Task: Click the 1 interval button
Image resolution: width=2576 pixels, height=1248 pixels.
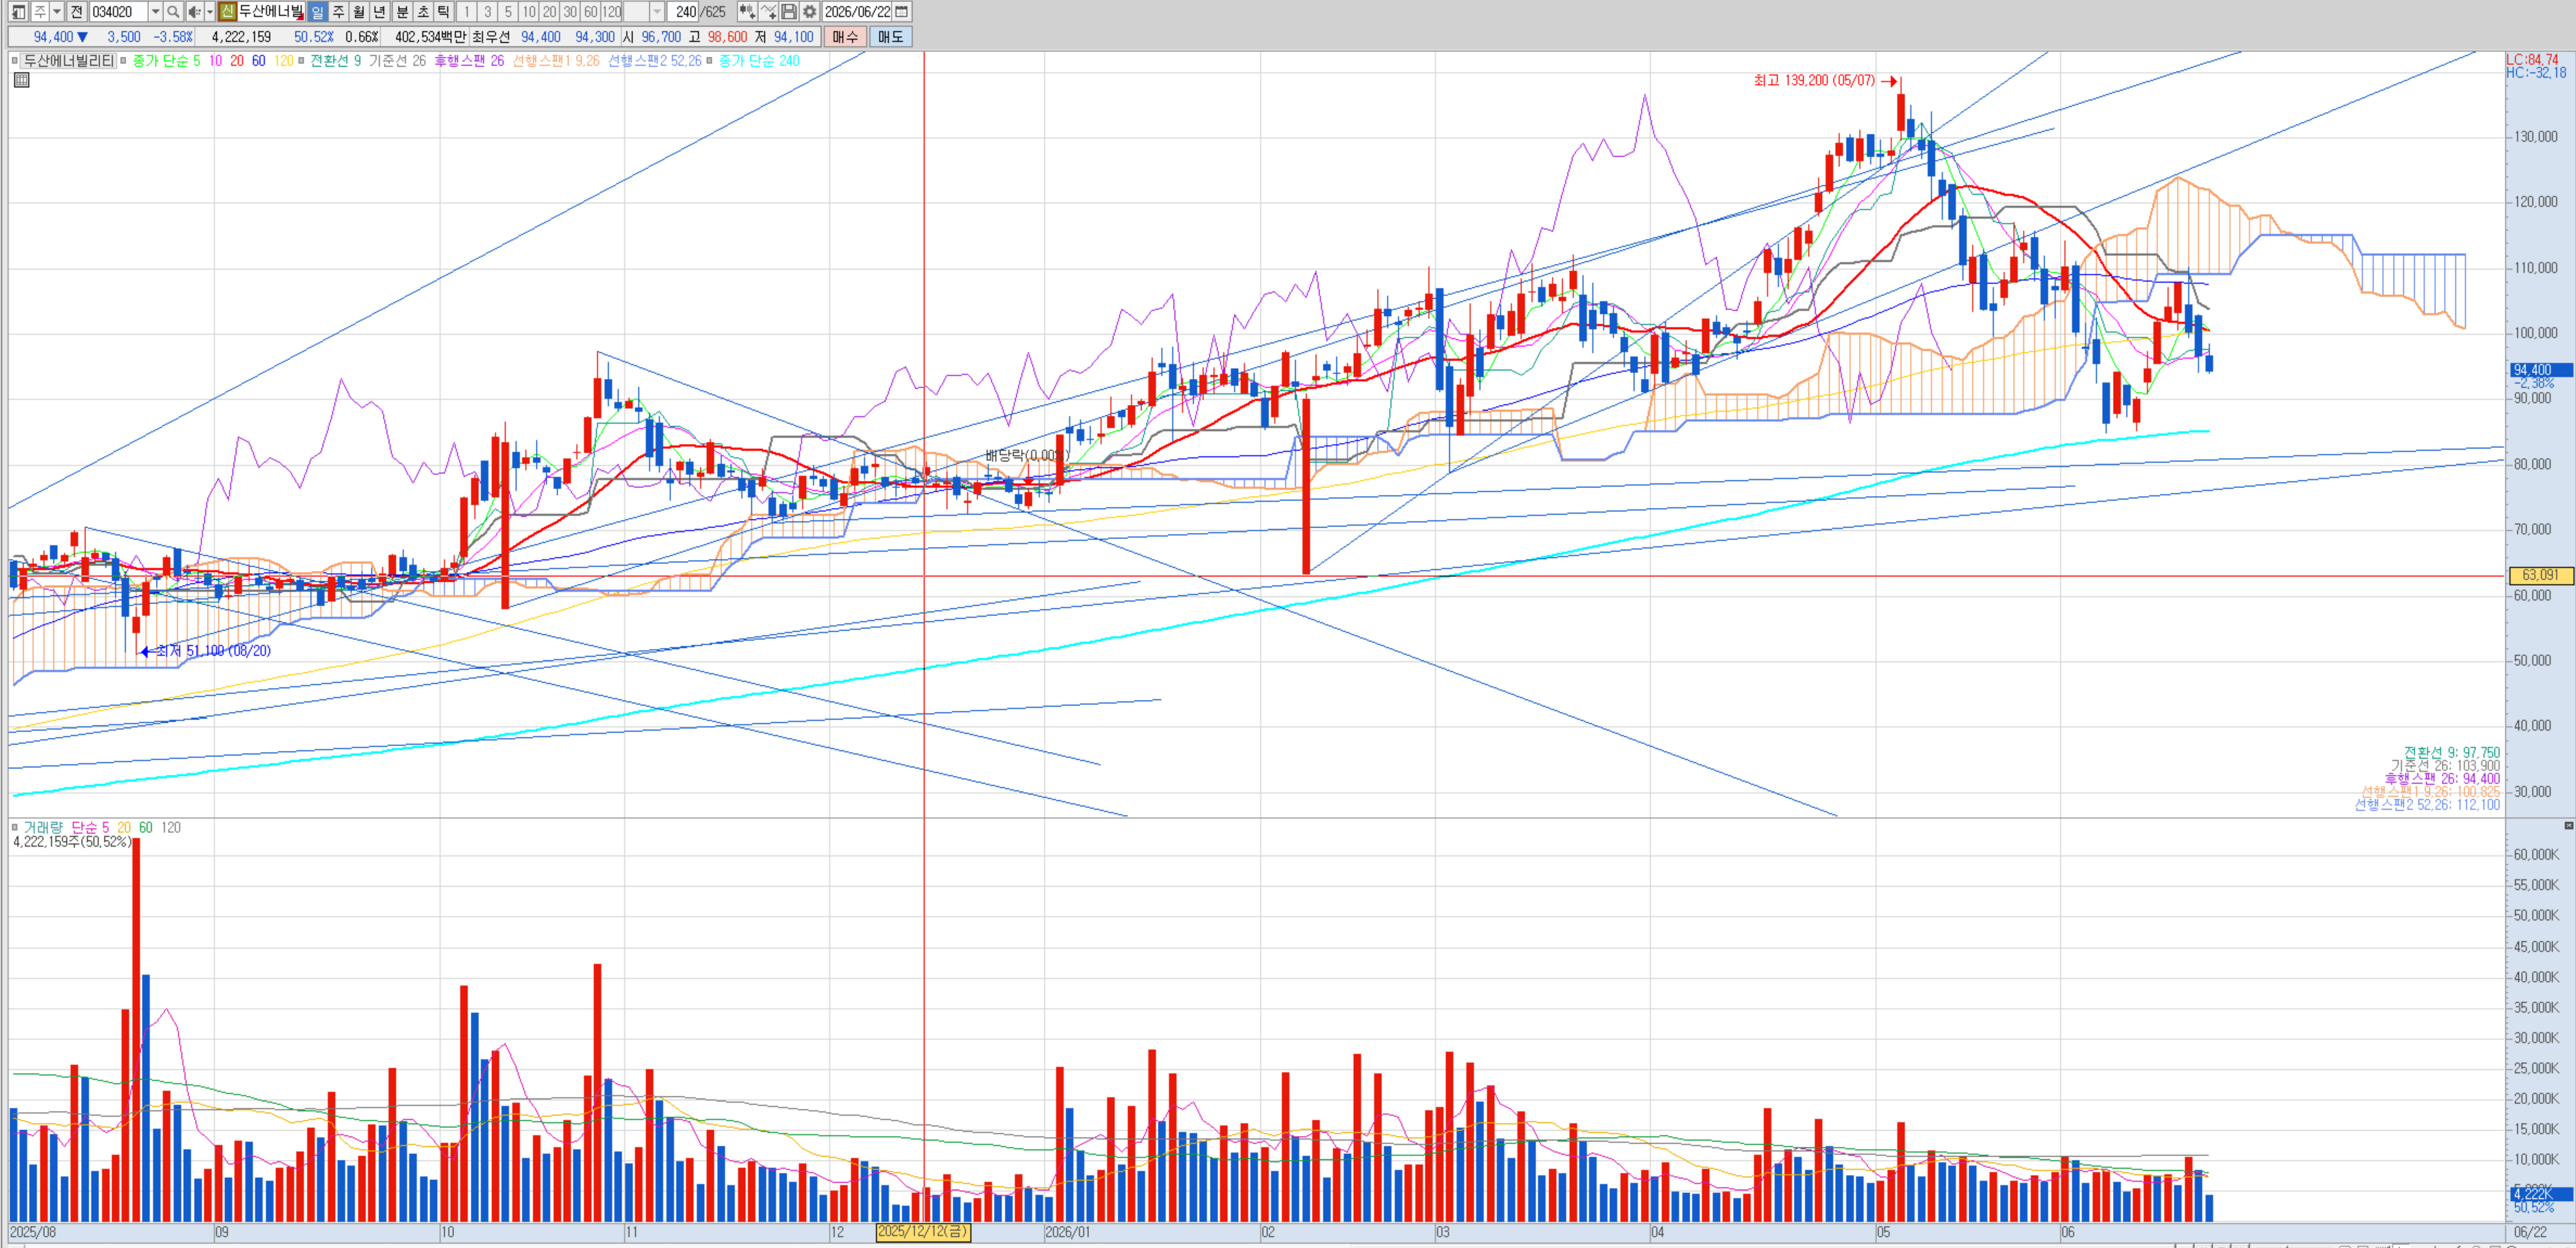Action: pos(466,12)
